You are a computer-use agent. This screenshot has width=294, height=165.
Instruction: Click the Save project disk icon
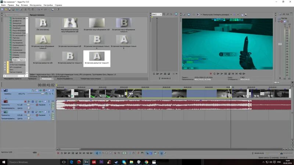[x=10, y=10]
